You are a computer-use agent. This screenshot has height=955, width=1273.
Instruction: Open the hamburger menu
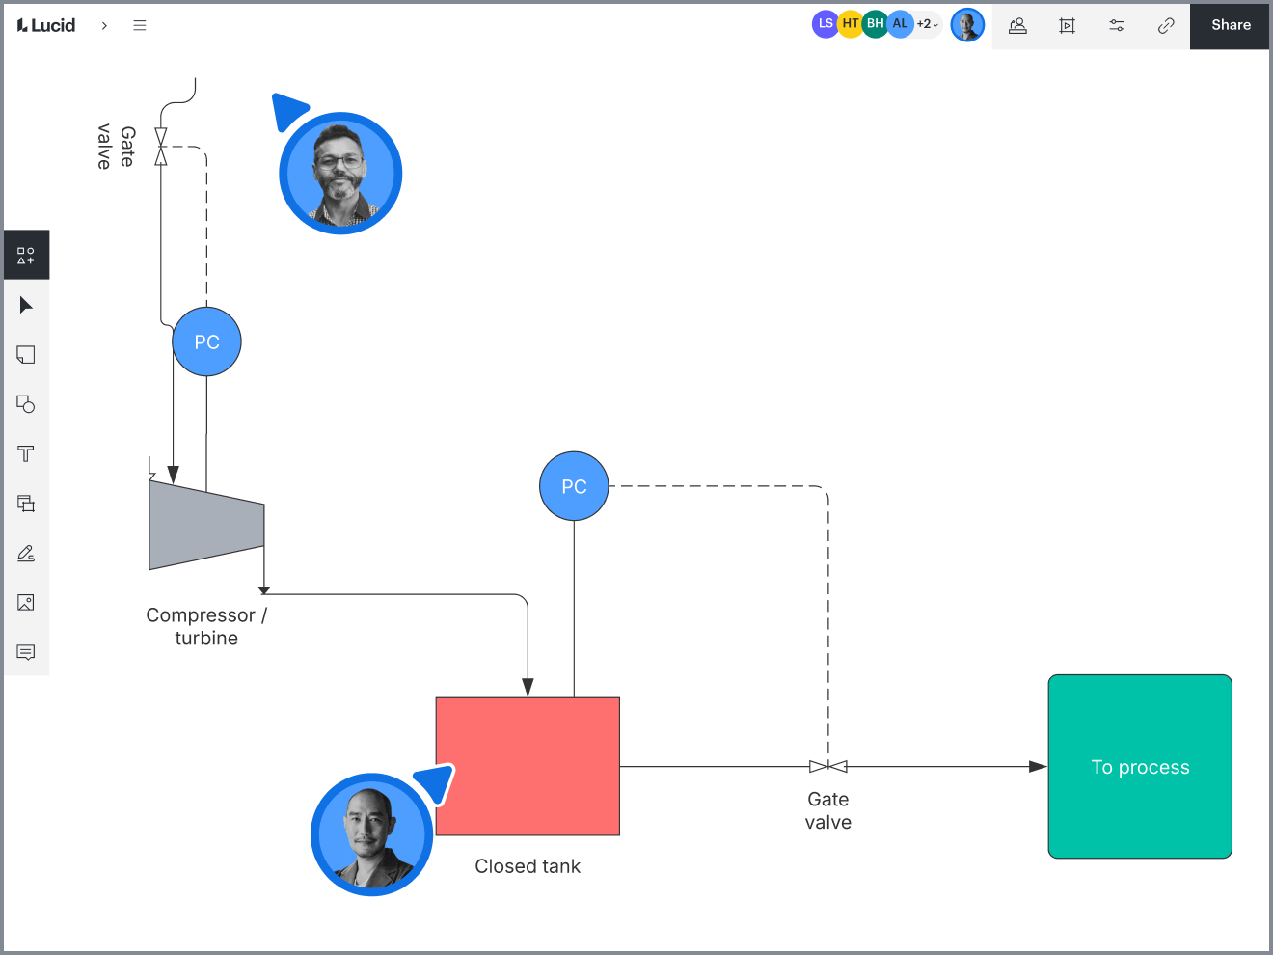pyautogui.click(x=140, y=25)
